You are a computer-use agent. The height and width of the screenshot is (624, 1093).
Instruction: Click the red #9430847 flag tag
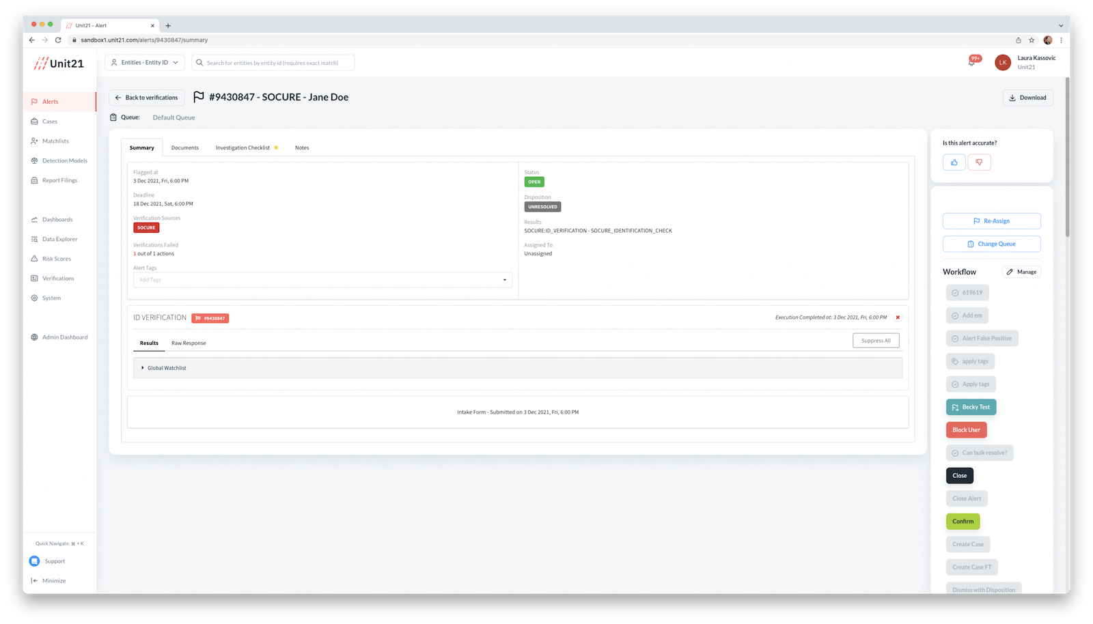[210, 318]
